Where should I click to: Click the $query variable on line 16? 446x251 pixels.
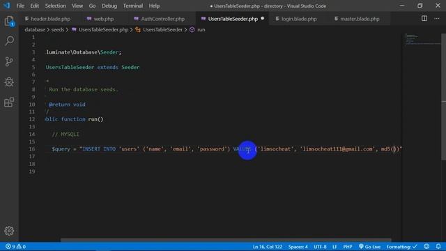point(61,149)
